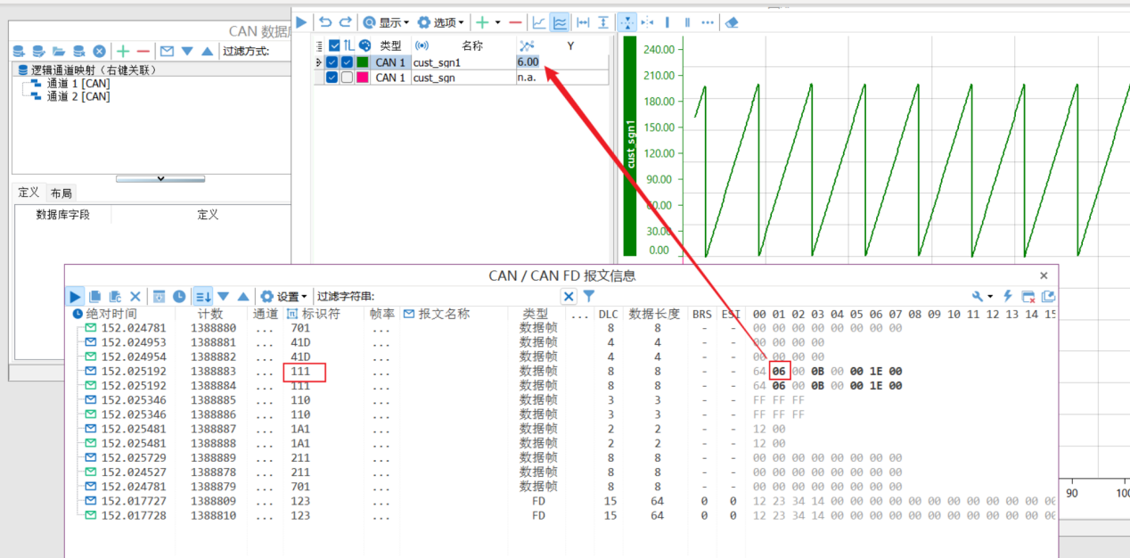Click the eraser clear graph icon
This screenshot has height=558, width=1130.
(x=732, y=22)
